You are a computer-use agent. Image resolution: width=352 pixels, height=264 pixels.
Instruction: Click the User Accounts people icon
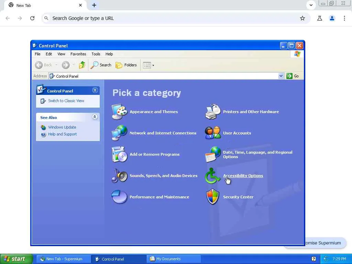213,133
